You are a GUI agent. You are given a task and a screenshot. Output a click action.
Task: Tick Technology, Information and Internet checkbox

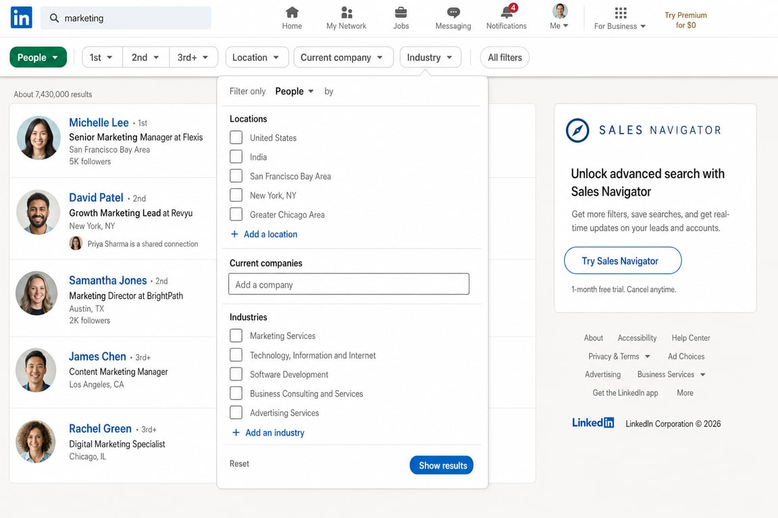[x=236, y=355]
